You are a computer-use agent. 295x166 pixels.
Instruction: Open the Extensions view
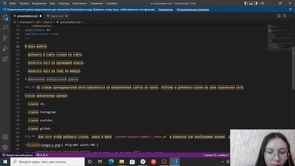[5, 59]
